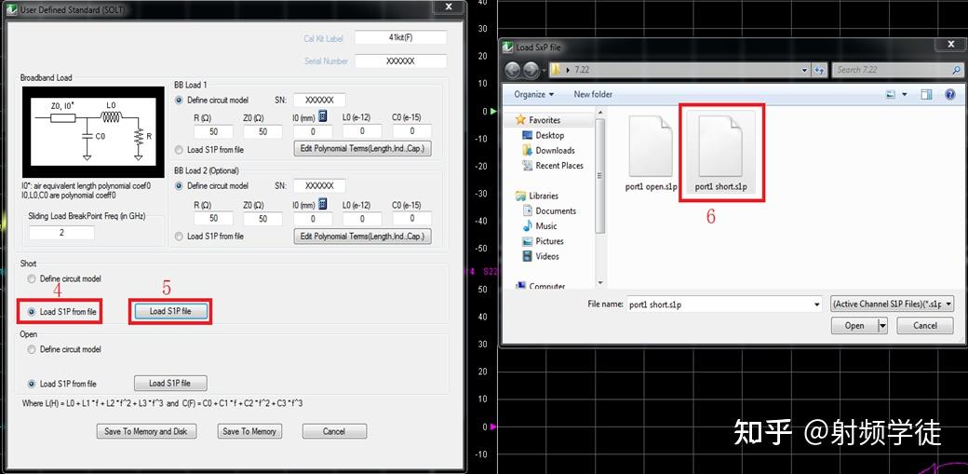Click the Cal Kit Label field
Image resolution: width=968 pixels, height=474 pixels.
400,37
